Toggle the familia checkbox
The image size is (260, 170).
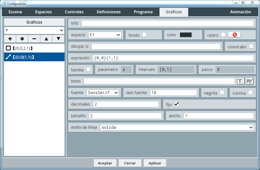click(x=88, y=69)
